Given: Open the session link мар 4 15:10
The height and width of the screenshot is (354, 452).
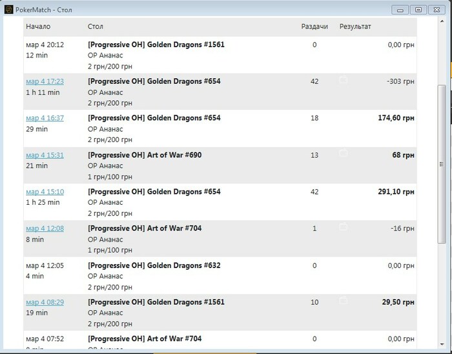Looking at the screenshot, I should pyautogui.click(x=45, y=192).
